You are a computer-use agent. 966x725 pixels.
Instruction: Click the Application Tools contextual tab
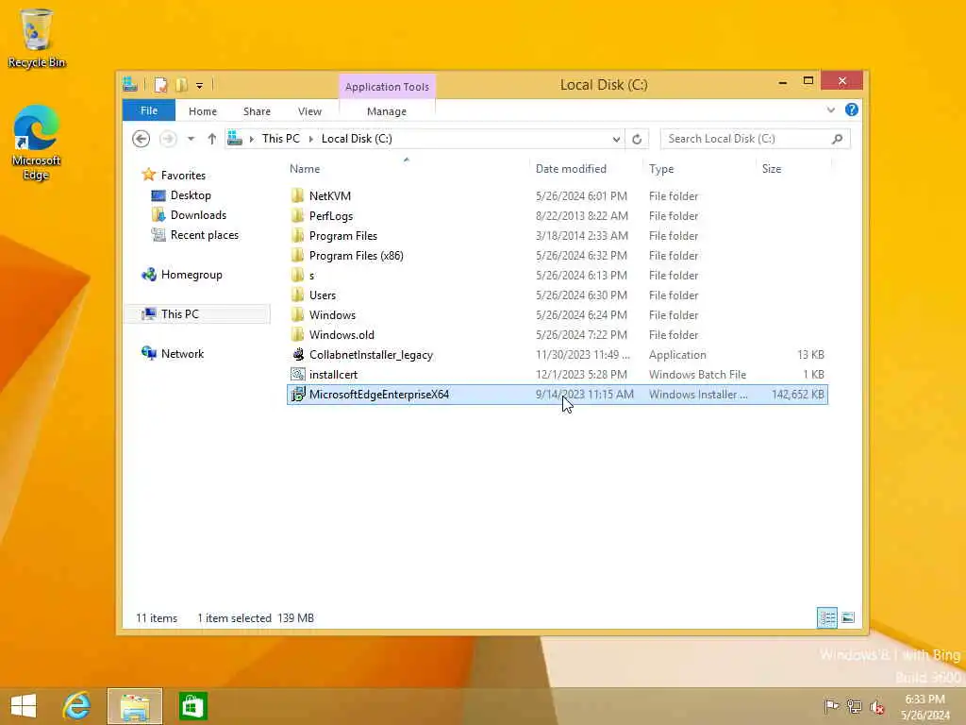point(387,87)
